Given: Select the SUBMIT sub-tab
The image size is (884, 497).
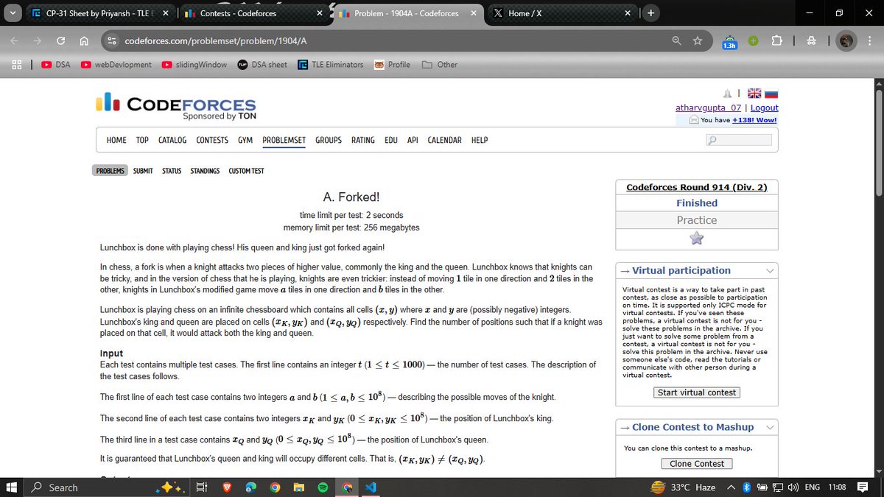Looking at the screenshot, I should (143, 171).
